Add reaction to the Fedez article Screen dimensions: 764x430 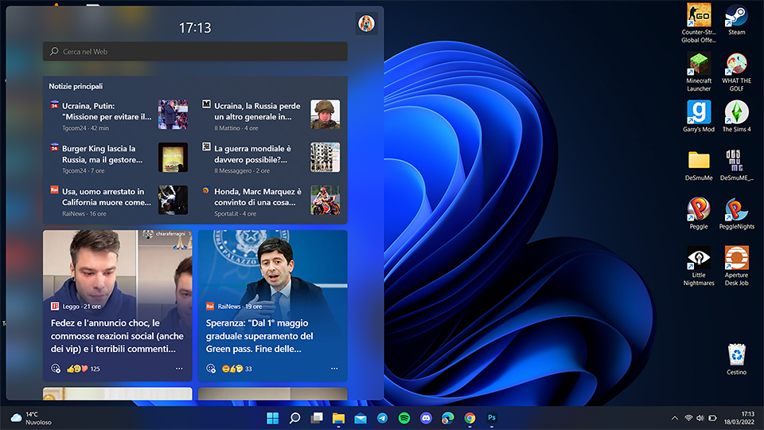pos(56,369)
